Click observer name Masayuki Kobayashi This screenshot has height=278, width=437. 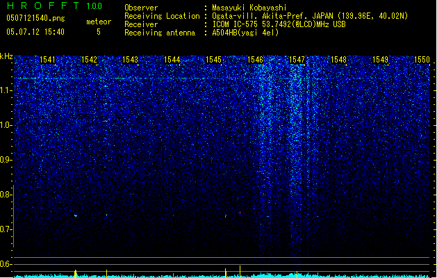click(249, 8)
